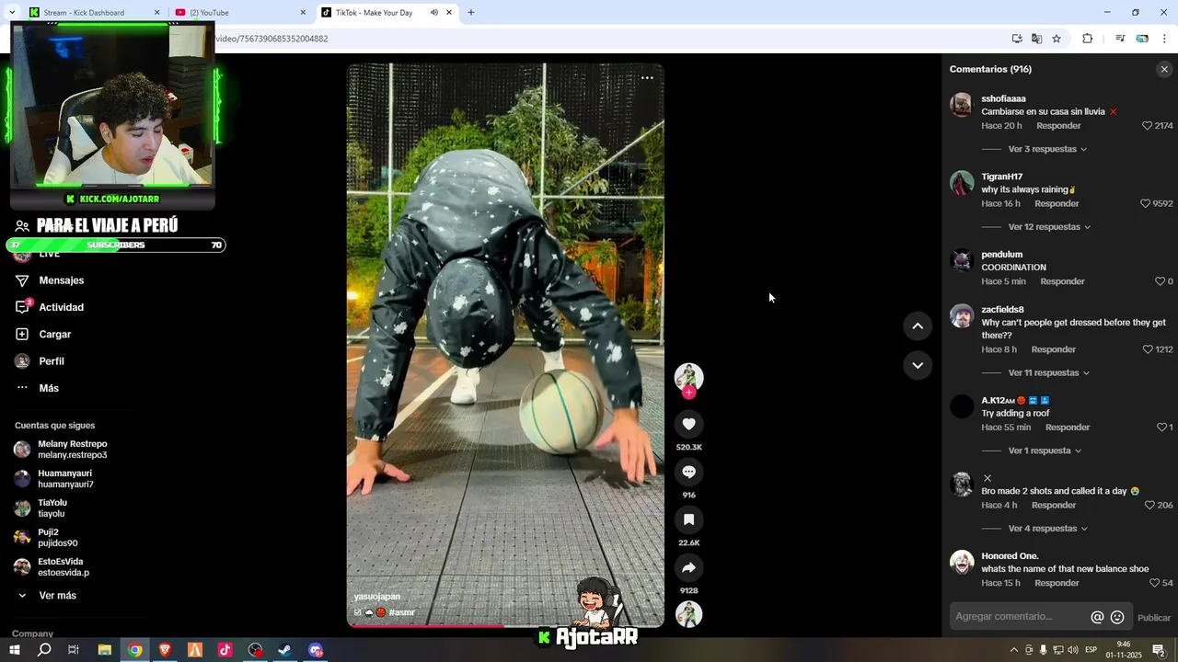Image resolution: width=1178 pixels, height=662 pixels.
Task: Reply to Honored One. with Responder
Action: point(1057,583)
